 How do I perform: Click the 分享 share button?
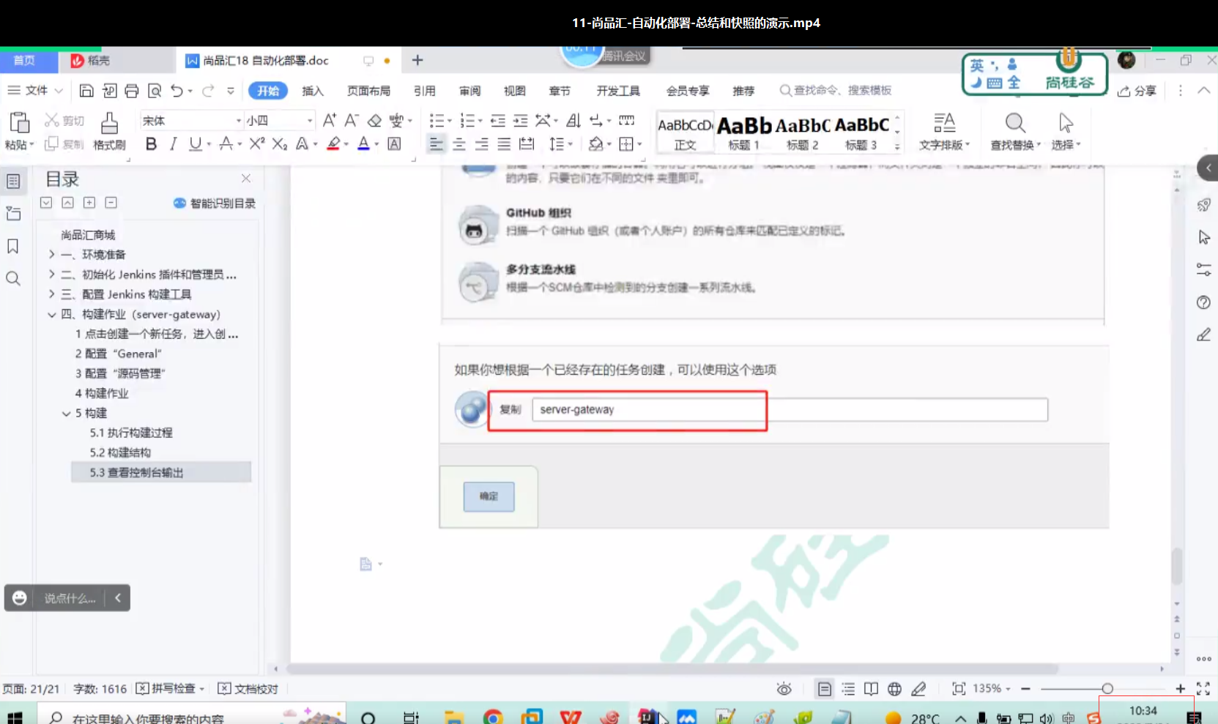click(x=1137, y=91)
